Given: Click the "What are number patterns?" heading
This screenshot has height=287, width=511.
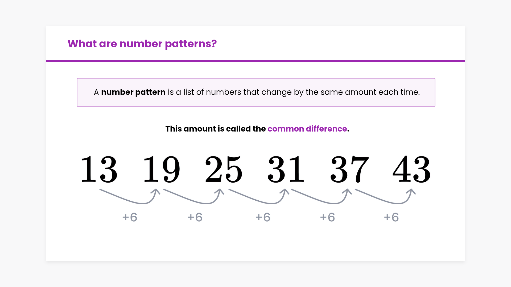Looking at the screenshot, I should click(142, 44).
